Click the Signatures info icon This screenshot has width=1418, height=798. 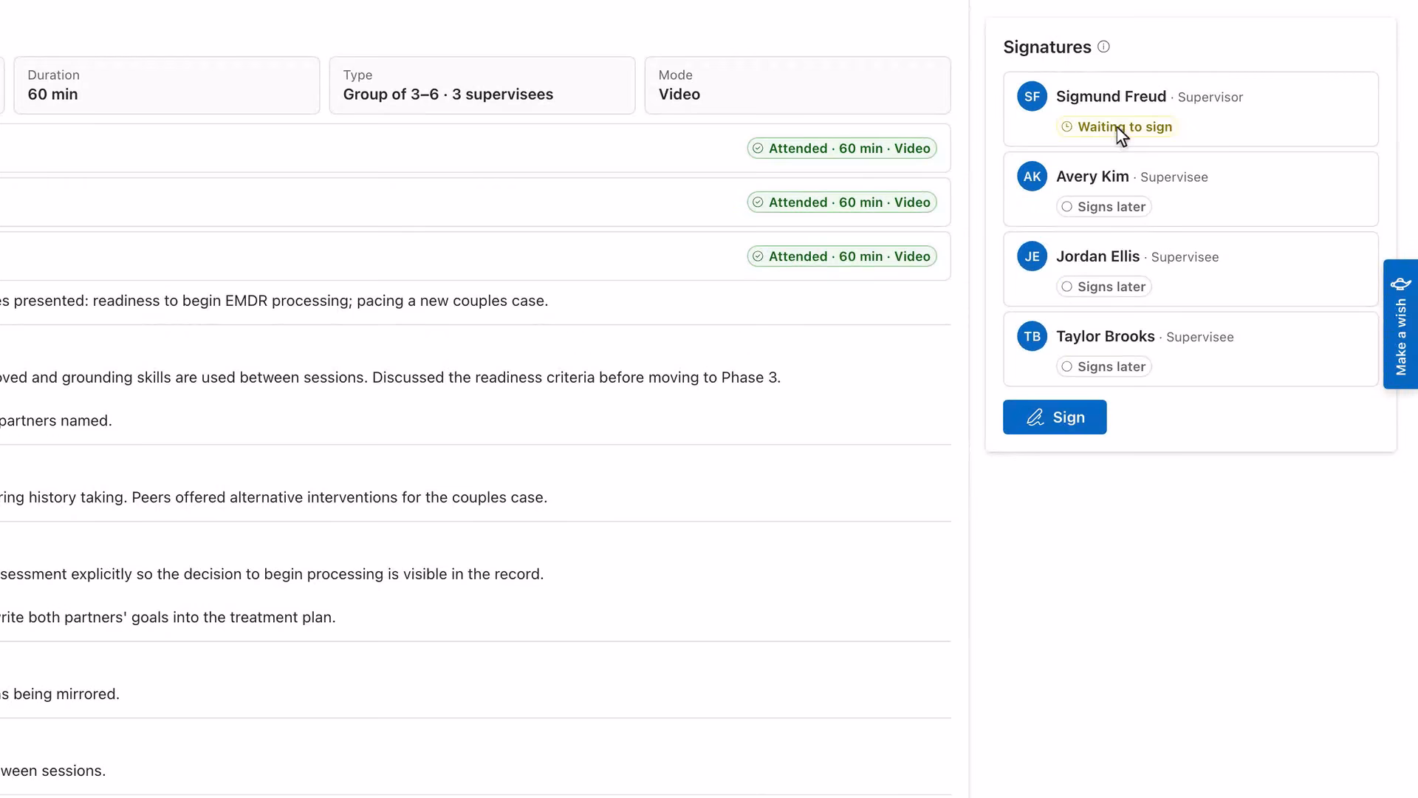1103,47
